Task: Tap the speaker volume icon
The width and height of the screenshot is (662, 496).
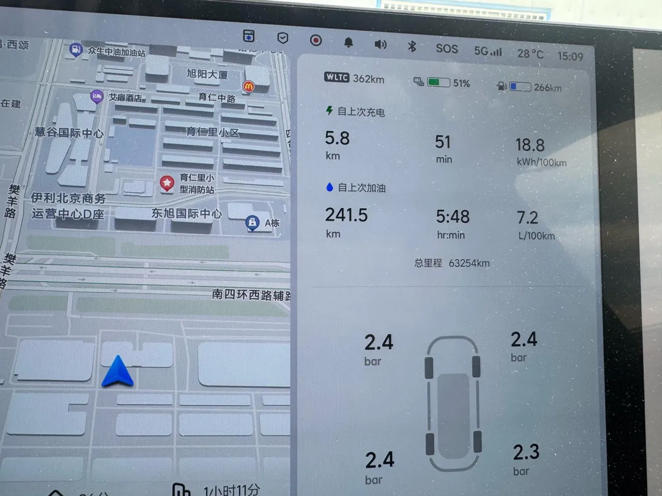Action: point(381,44)
